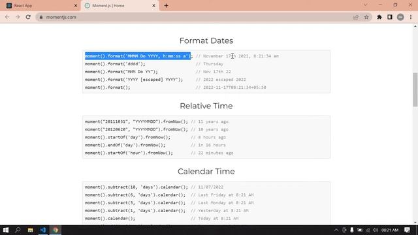The width and height of the screenshot is (418, 235).
Task: Open the network tray icon
Action: pyautogui.click(x=368, y=230)
